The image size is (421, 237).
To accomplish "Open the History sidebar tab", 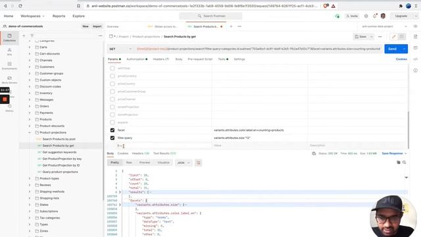I will tap(9, 108).
